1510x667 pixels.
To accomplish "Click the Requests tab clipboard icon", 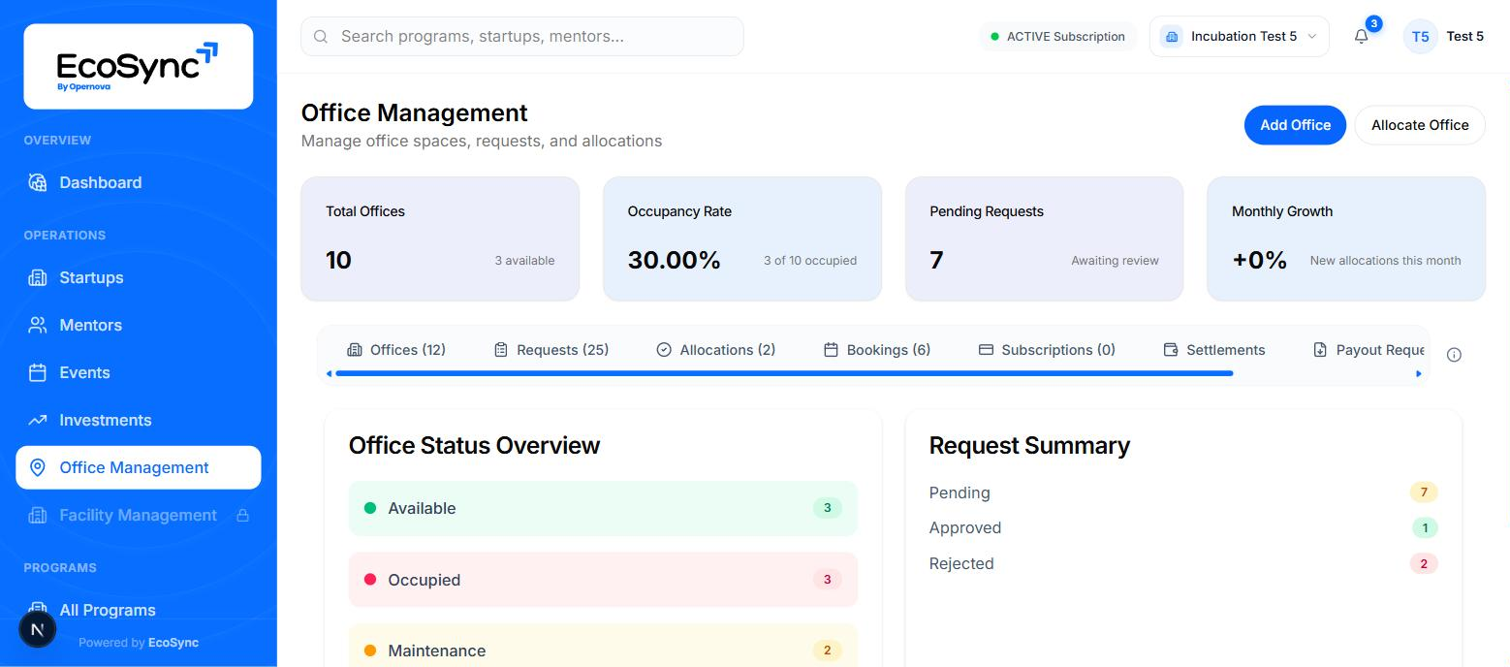I will [501, 350].
